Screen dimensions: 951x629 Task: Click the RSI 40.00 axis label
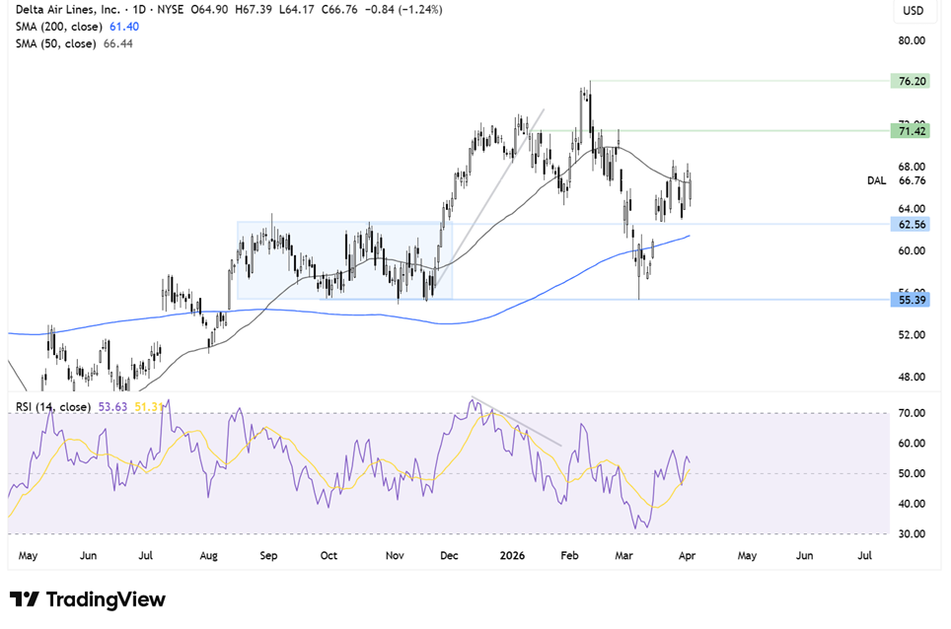(913, 504)
